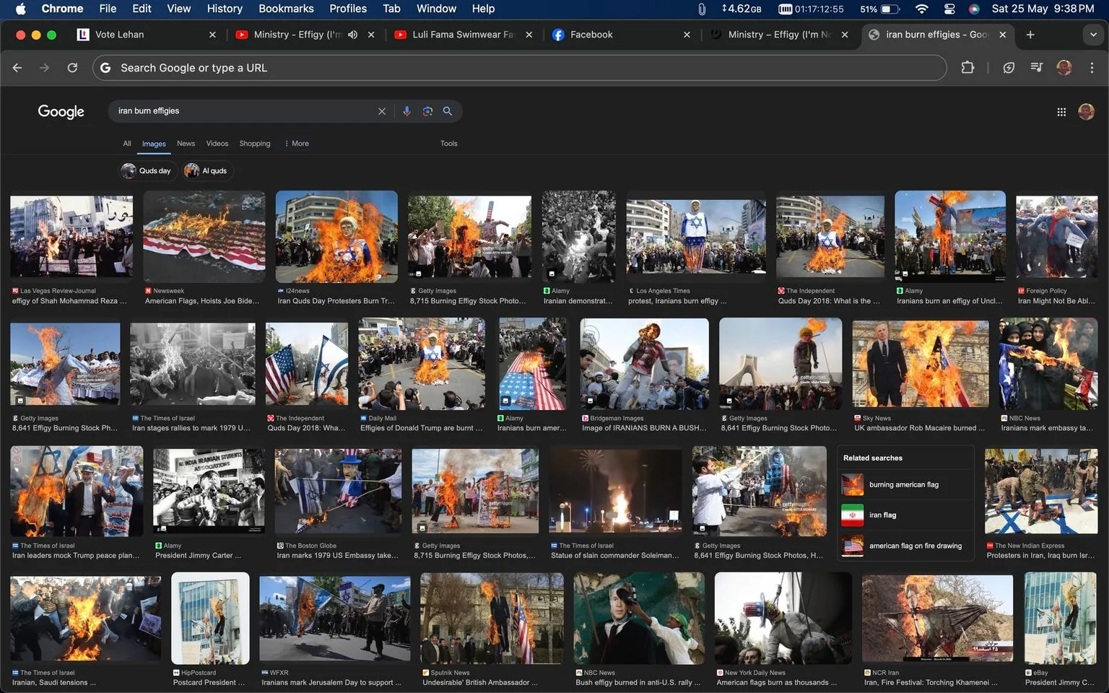Open the tab search chevron dropdown

click(1092, 34)
